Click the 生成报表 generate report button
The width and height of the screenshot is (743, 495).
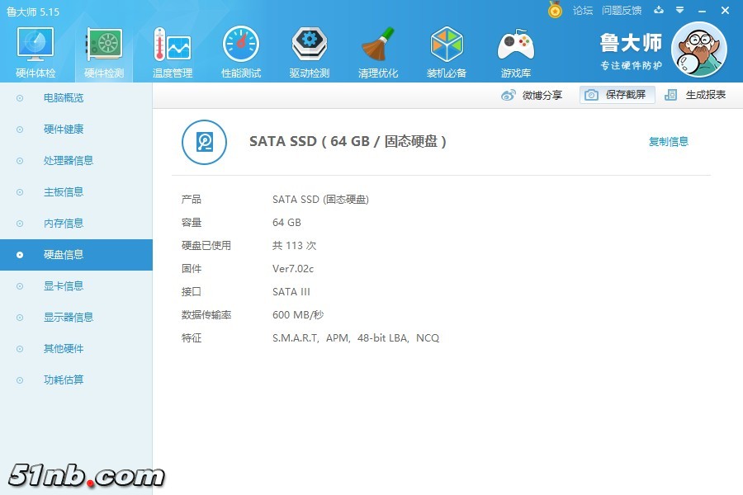696,95
